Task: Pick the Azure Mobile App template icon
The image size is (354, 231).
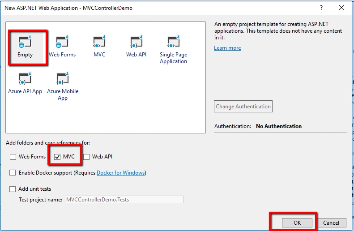Action: pyautogui.click(x=62, y=79)
